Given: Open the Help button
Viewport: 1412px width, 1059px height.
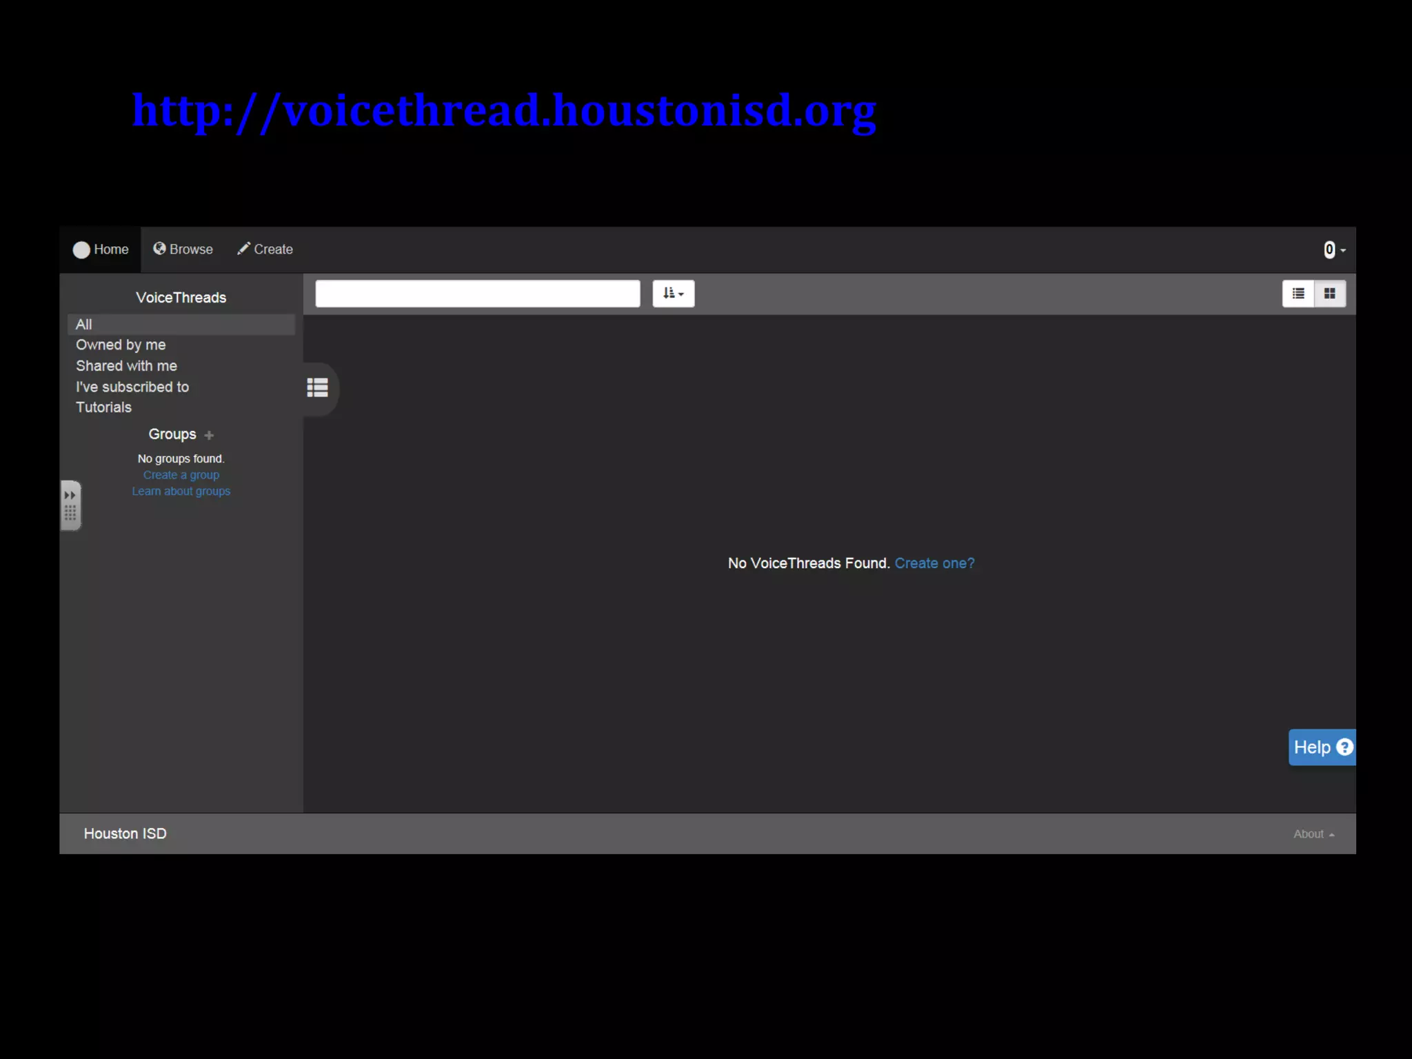Looking at the screenshot, I should pos(1322,747).
